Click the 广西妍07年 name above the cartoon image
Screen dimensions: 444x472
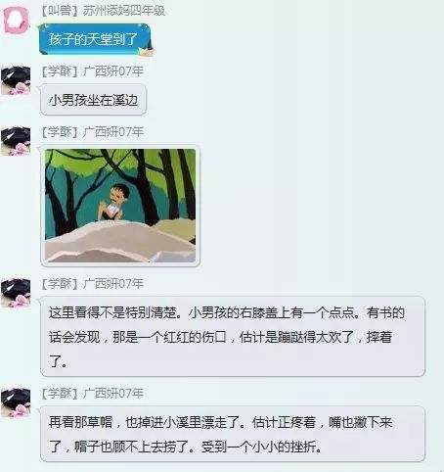(x=113, y=132)
